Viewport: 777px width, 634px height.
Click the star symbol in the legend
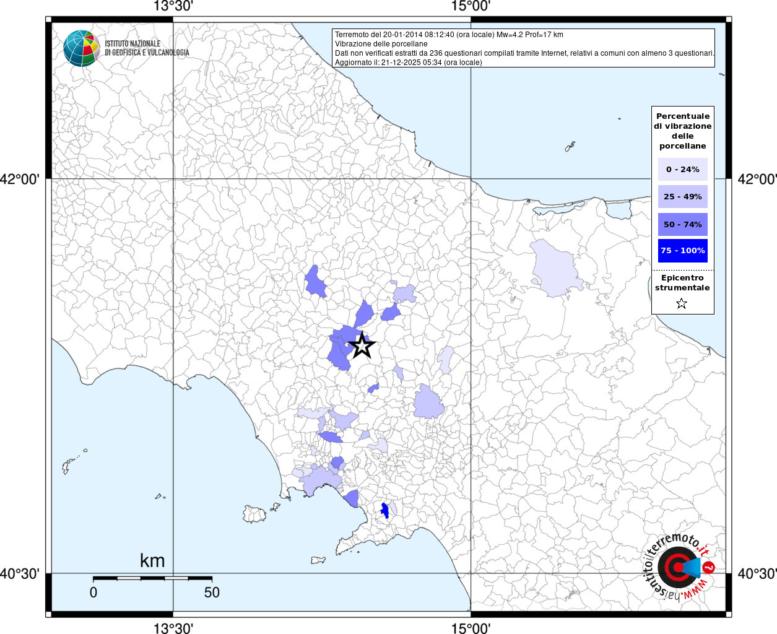point(682,303)
